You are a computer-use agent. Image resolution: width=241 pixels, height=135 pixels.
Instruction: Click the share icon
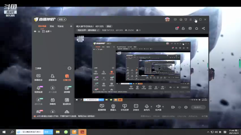[203, 28]
